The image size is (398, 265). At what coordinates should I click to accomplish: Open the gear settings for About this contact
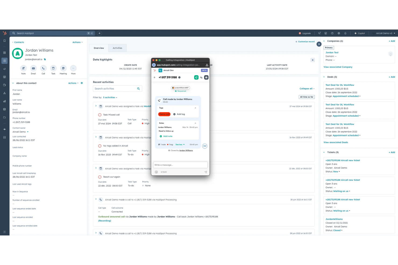[x=82, y=83]
